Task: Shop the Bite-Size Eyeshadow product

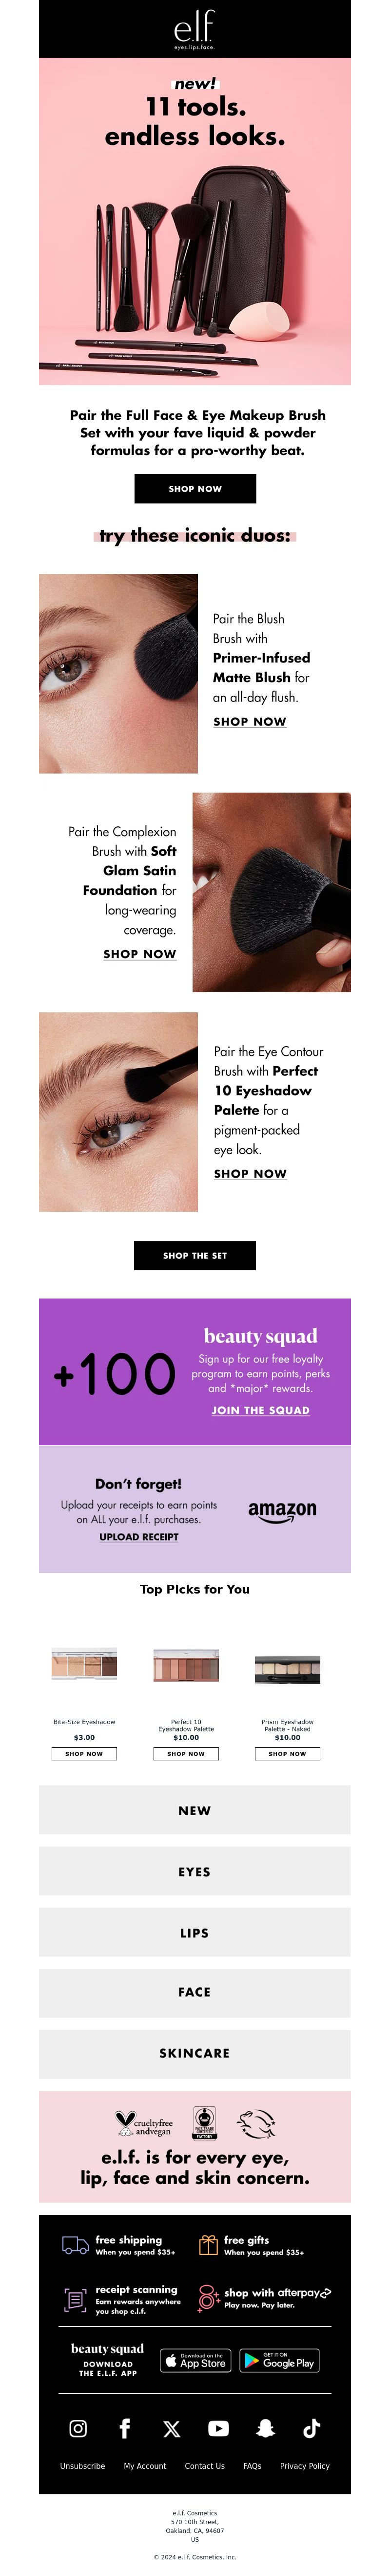Action: click(x=84, y=1753)
